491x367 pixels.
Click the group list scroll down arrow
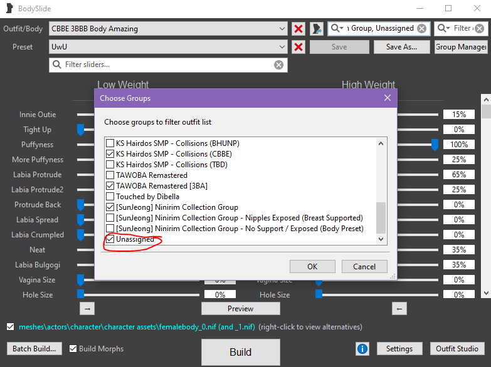(381, 239)
